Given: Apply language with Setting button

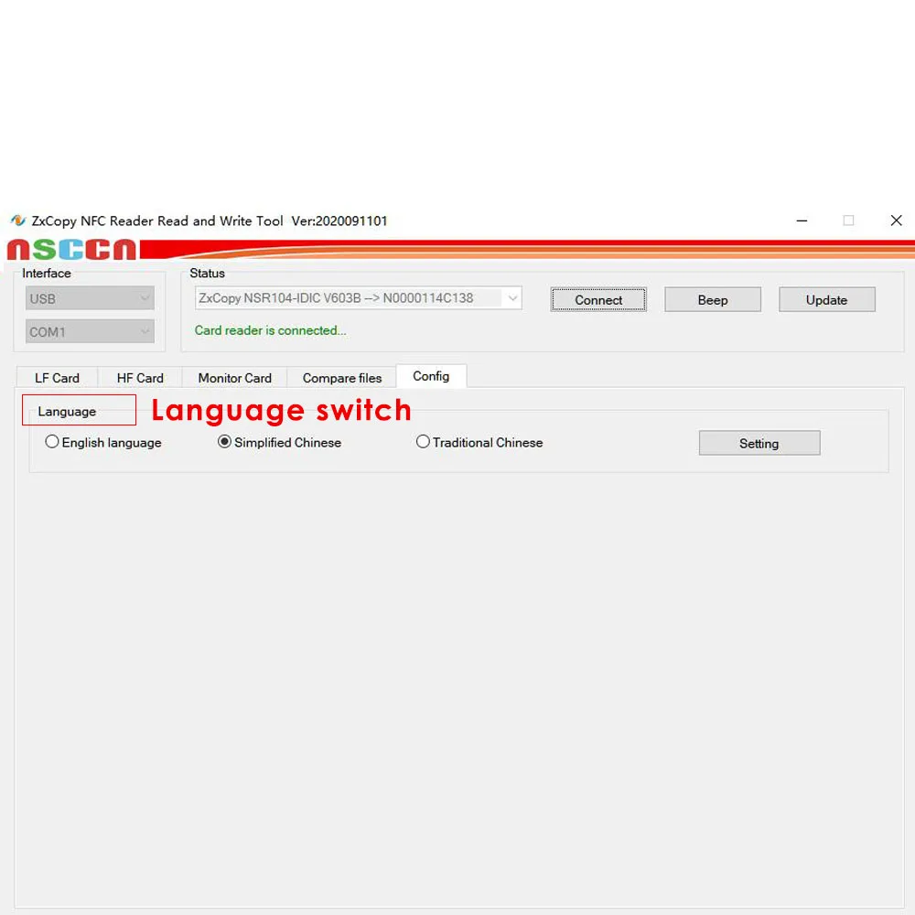Looking at the screenshot, I should click(759, 444).
